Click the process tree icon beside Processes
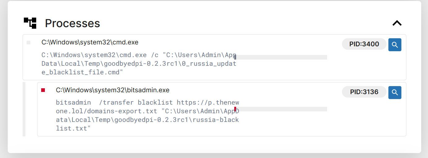Image resolution: width=428 pixels, height=158 pixels. tap(30, 23)
